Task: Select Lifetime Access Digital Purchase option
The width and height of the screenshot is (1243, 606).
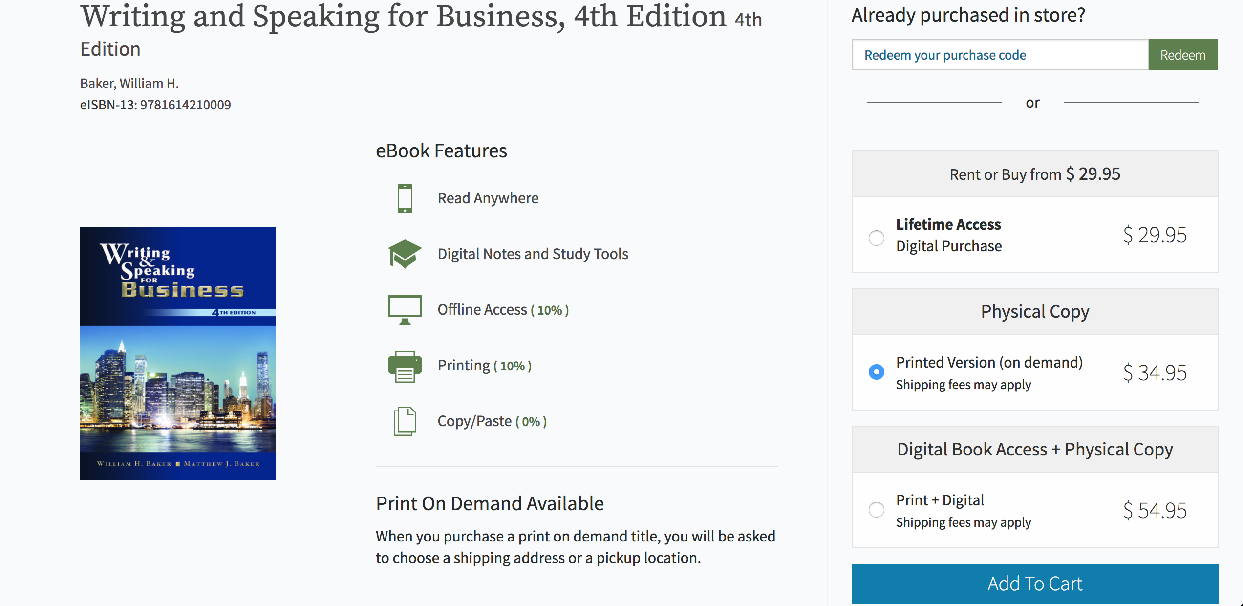Action: (877, 238)
